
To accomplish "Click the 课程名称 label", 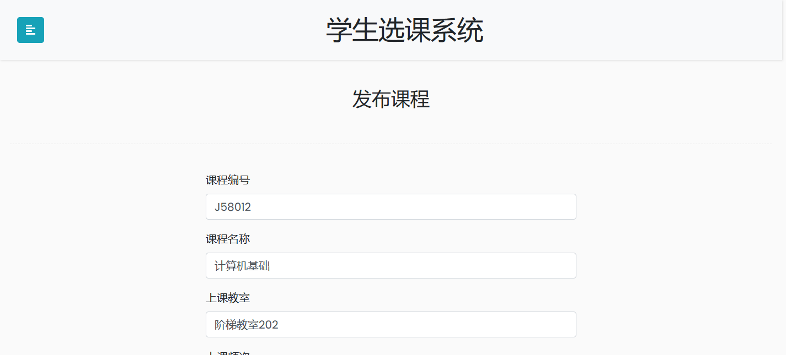I will coord(228,239).
